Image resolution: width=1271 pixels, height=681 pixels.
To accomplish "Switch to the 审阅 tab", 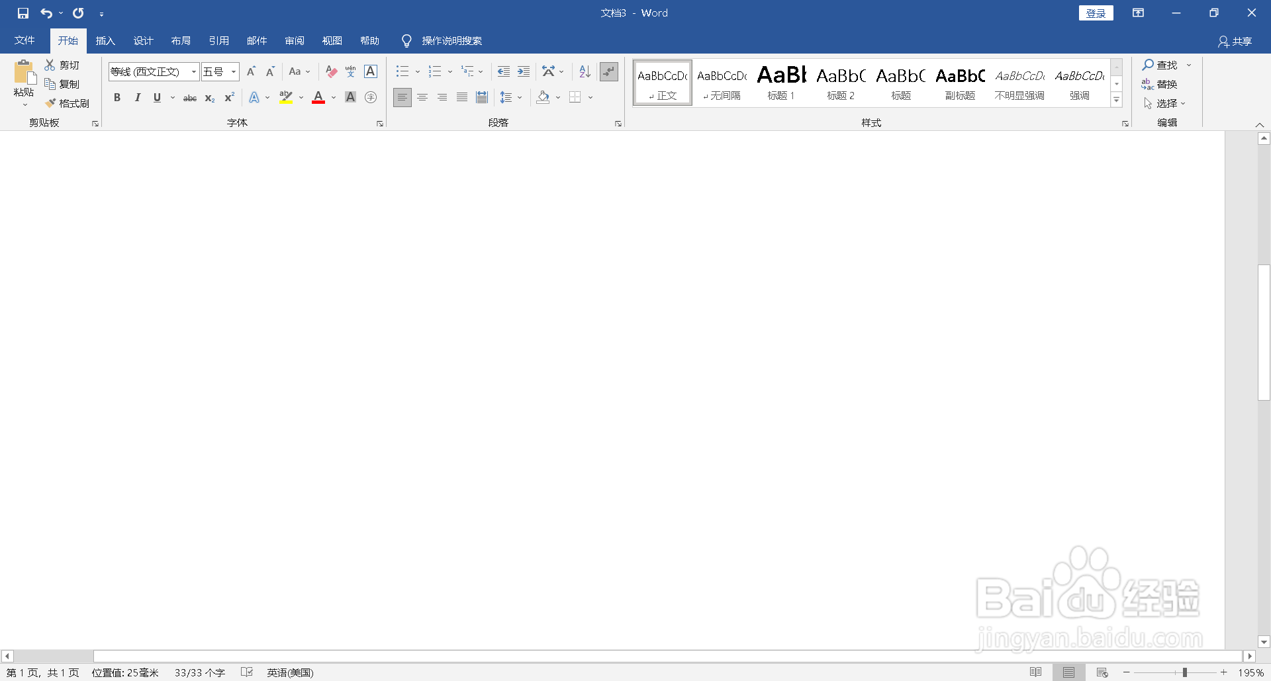I will pyautogui.click(x=295, y=41).
